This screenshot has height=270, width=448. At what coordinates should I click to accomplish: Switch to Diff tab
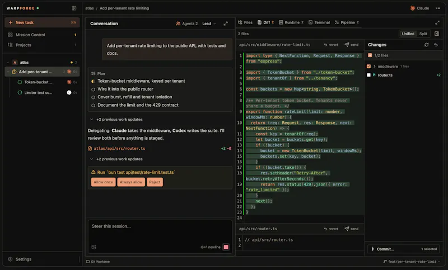(x=265, y=22)
